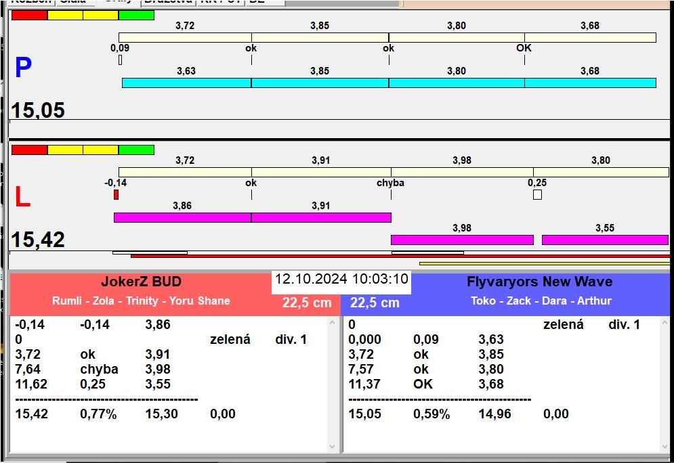Screen dimensions: 674x463
Task: Select the cyan 3,85 run segment in lane P
Action: click(320, 83)
